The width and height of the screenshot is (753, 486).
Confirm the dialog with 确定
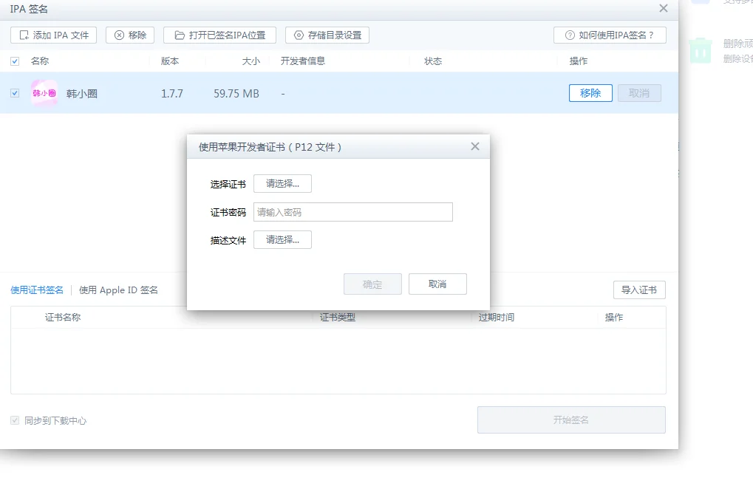coord(372,284)
